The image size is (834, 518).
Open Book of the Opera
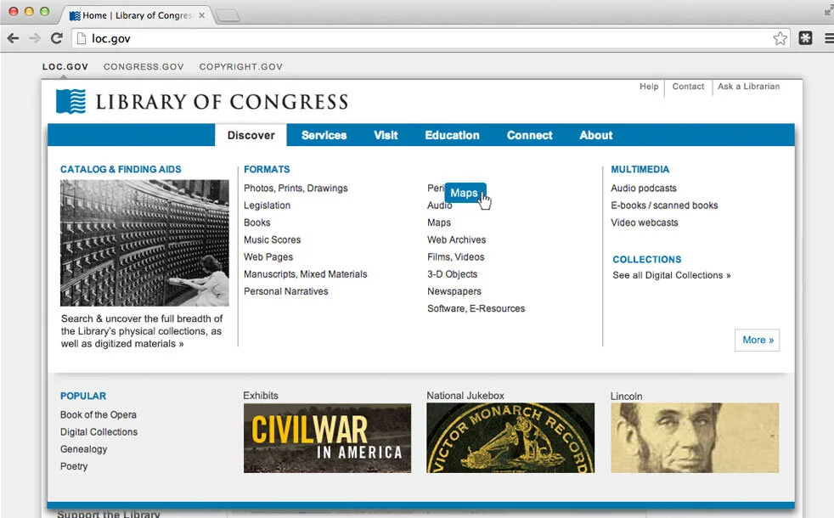point(99,415)
